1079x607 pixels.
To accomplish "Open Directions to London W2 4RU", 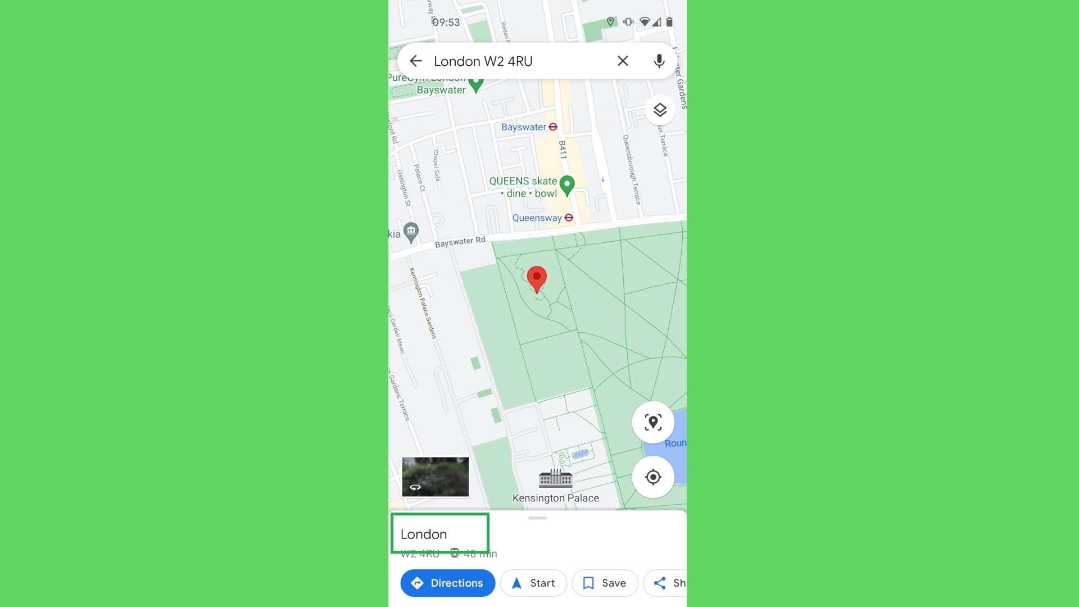I will [x=447, y=582].
